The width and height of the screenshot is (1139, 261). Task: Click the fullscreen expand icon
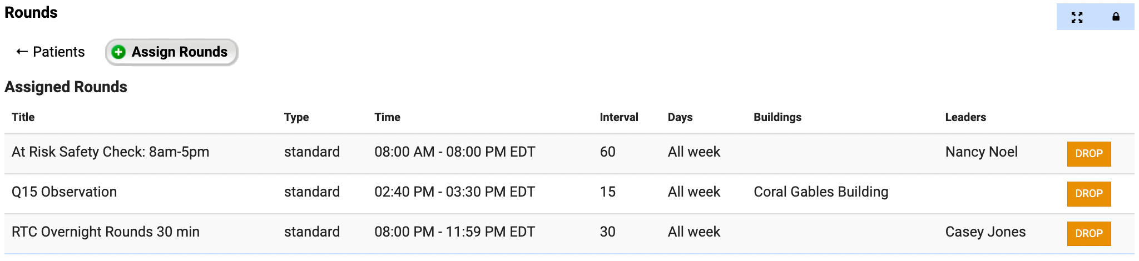[x=1077, y=17]
